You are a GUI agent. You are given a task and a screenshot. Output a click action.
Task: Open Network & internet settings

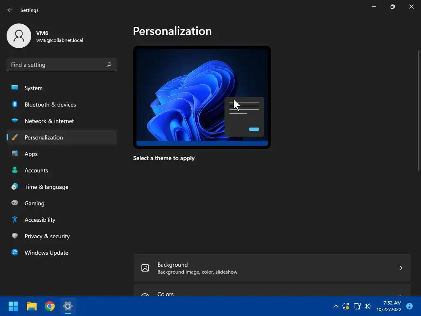coord(62,121)
